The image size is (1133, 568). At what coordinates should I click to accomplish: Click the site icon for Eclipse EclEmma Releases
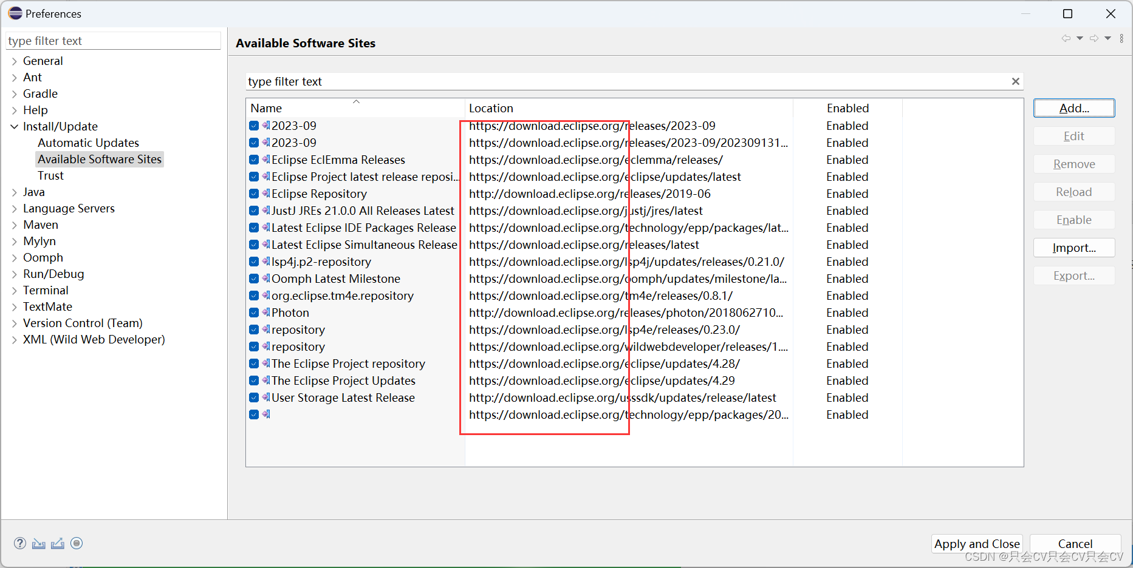click(x=266, y=160)
